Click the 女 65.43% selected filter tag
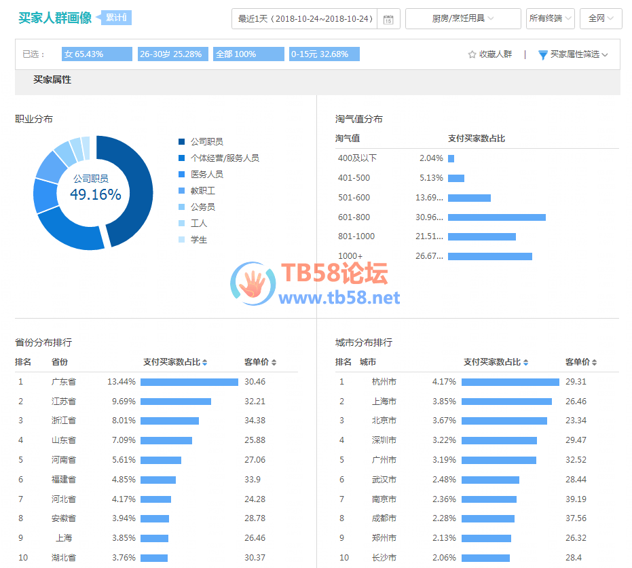The height and width of the screenshot is (568, 632). click(x=96, y=54)
